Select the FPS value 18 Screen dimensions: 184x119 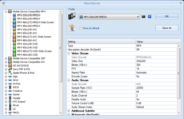click(156, 69)
